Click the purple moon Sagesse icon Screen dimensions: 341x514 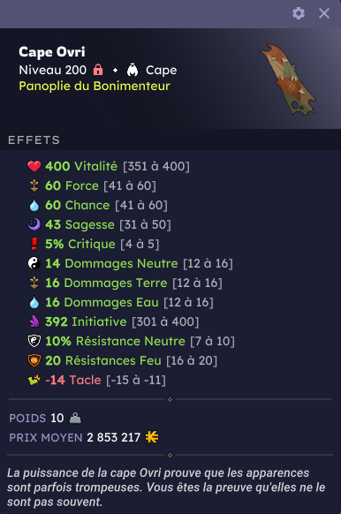click(x=34, y=224)
